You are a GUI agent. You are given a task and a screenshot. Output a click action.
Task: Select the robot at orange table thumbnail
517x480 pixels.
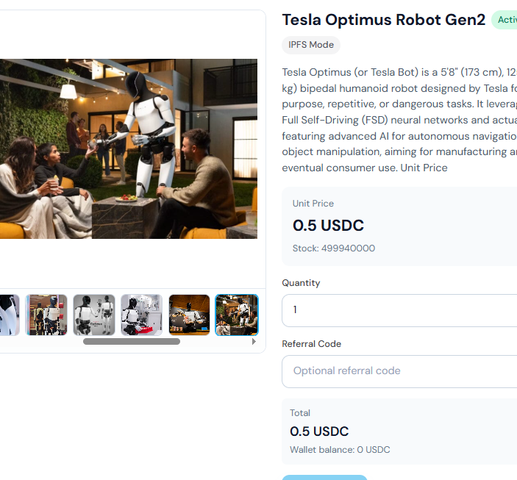189,315
